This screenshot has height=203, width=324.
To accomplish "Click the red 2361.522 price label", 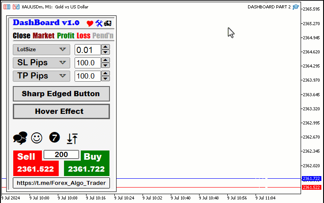I will pyautogui.click(x=312, y=187).
